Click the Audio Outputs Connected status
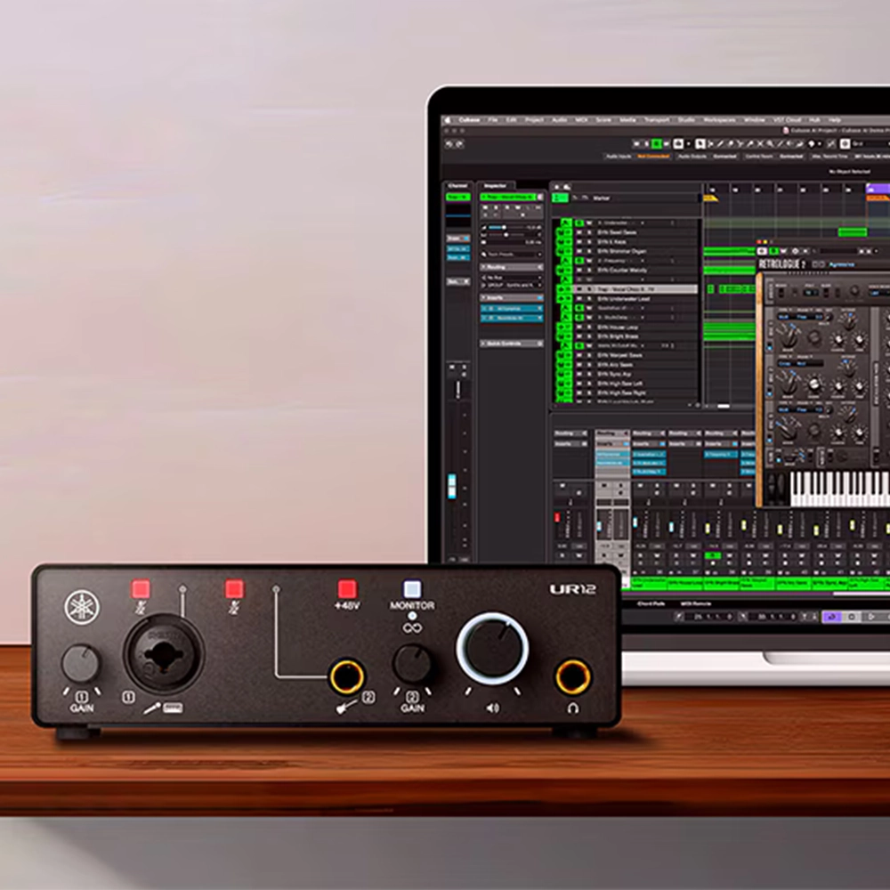 coord(724,156)
